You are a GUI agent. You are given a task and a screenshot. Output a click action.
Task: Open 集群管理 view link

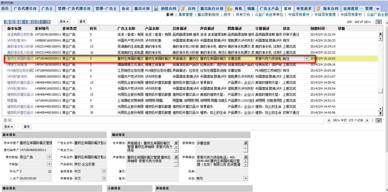[x=186, y=15]
